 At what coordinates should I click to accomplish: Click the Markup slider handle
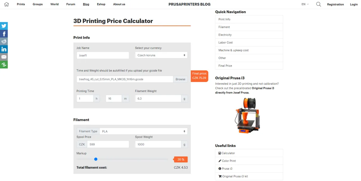[96, 159]
